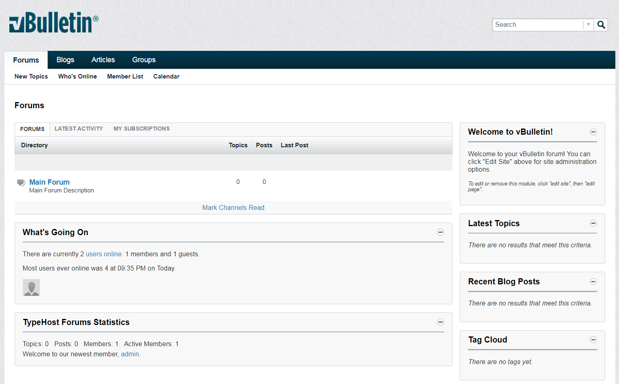Click the vBulletin logo

tap(53, 22)
